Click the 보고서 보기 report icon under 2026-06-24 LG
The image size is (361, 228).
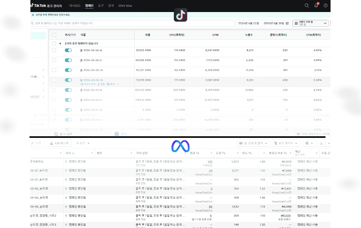82,84
